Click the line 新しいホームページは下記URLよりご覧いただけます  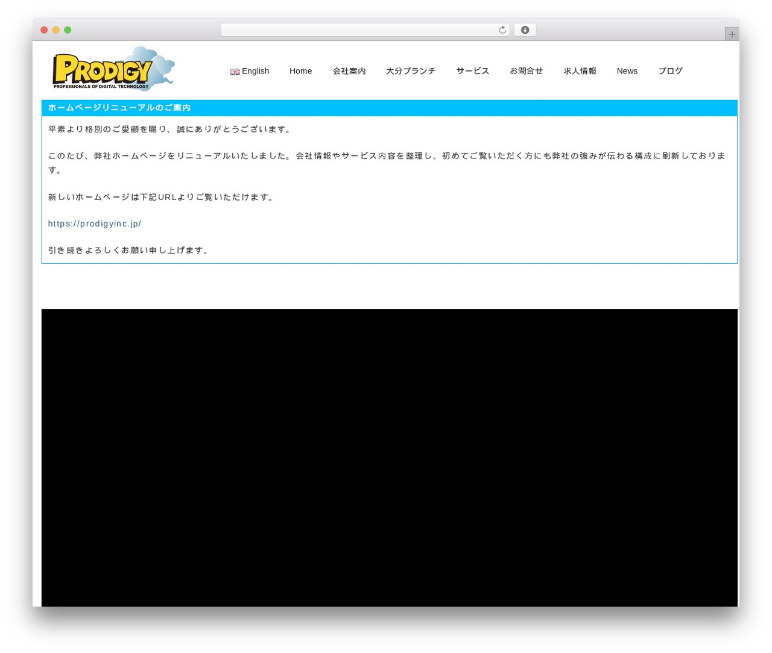tap(161, 197)
